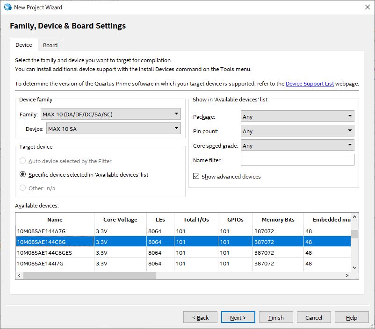Click the Quartus icon in title bar
Viewport: 375px width, 329px height.
[x=7, y=7]
